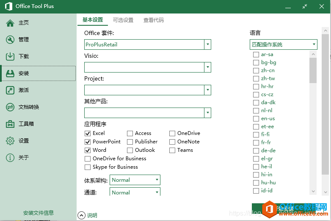
Task: Tick Skype for Business checkbox
Action: [x=88, y=167]
